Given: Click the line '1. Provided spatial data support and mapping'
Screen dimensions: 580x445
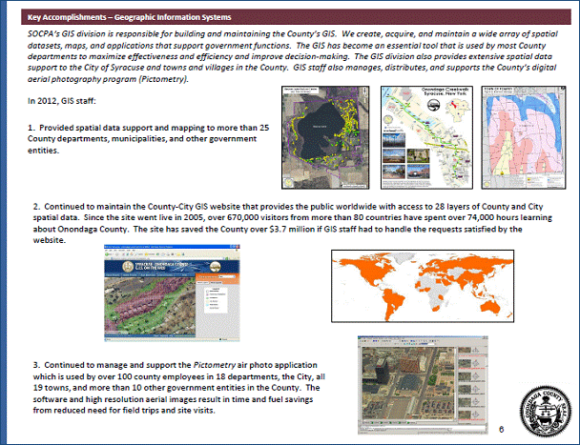Looking at the screenshot, I should [x=148, y=128].
